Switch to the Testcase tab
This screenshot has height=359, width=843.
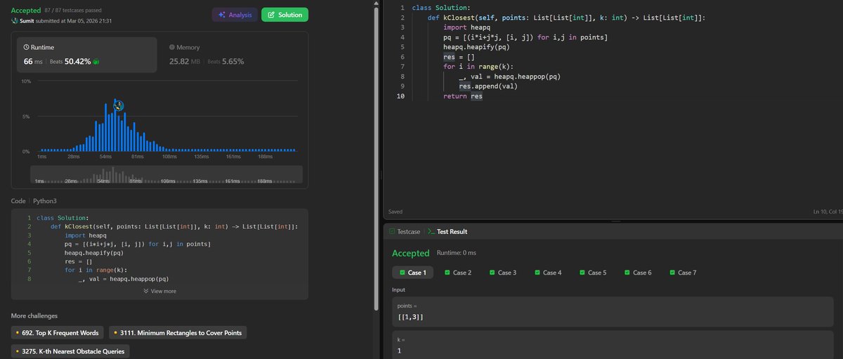point(404,231)
